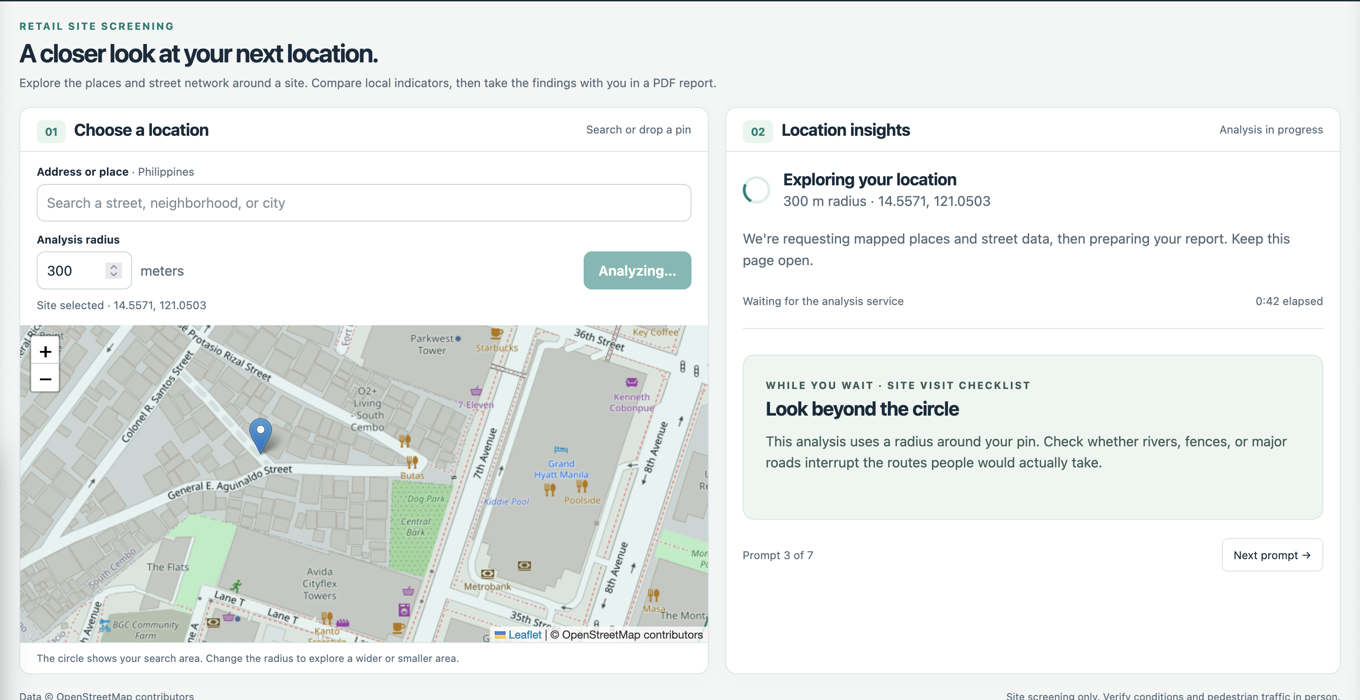Zoom in on the map

pos(45,351)
